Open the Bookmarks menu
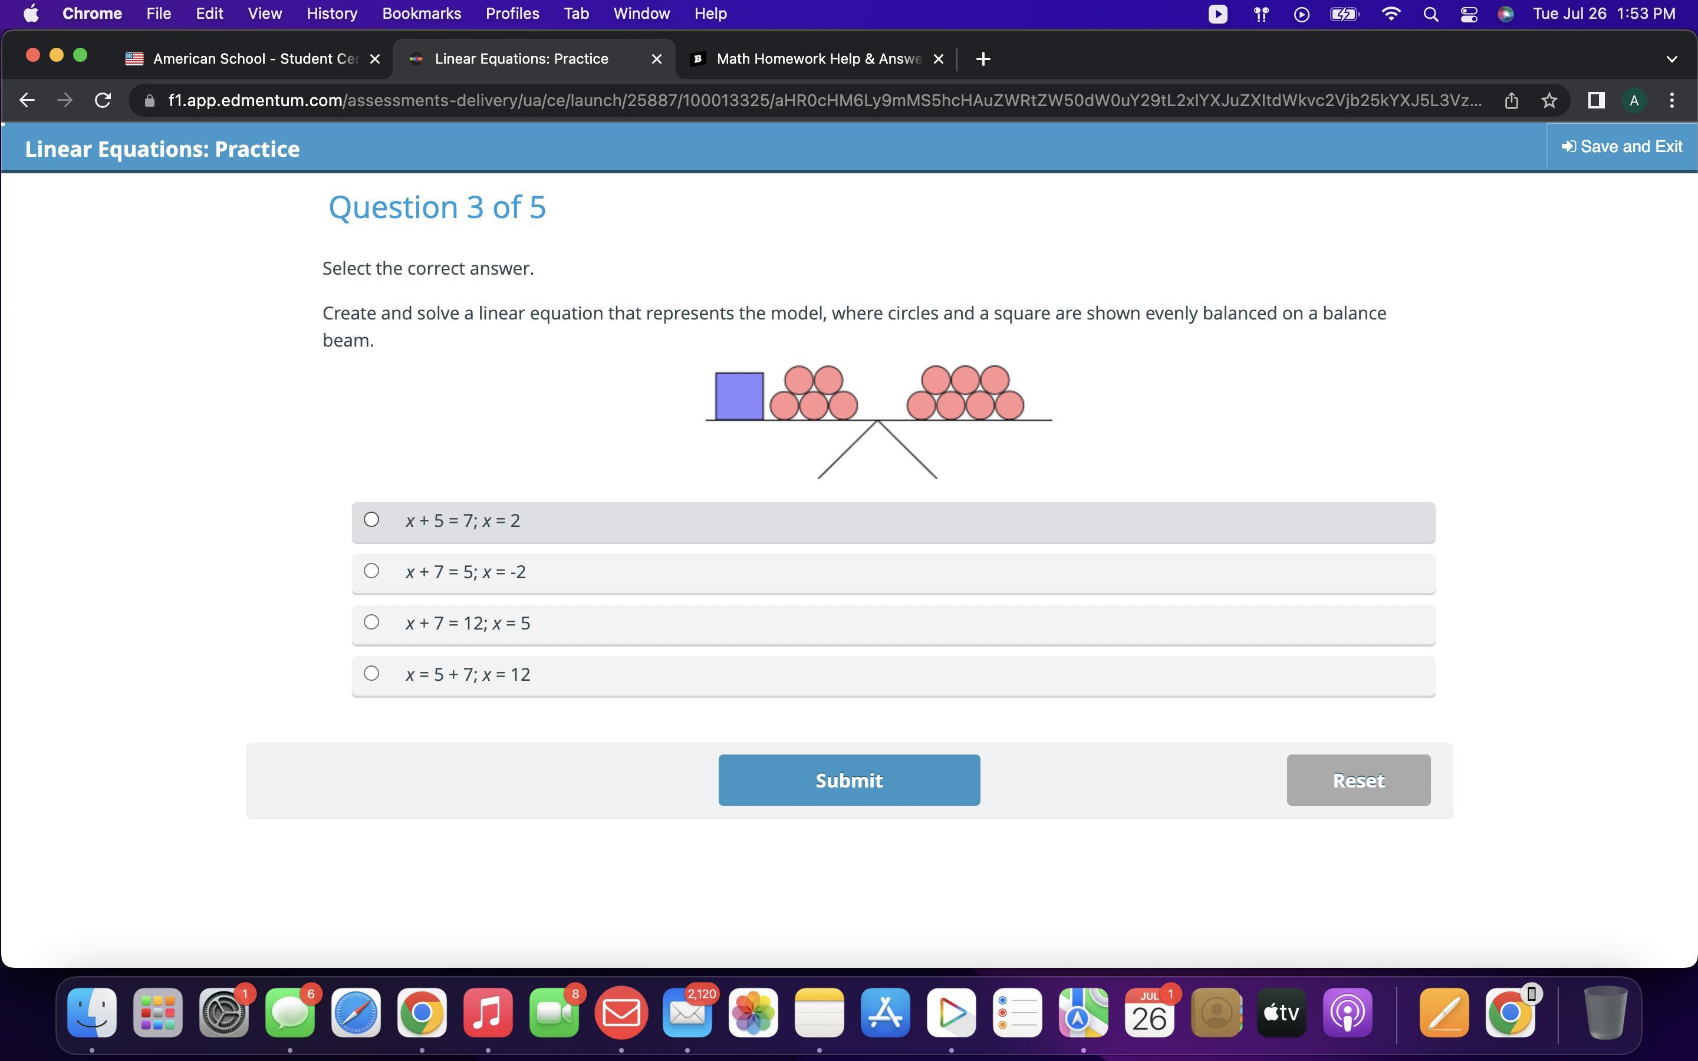Image resolution: width=1698 pixels, height=1061 pixels. (x=421, y=14)
